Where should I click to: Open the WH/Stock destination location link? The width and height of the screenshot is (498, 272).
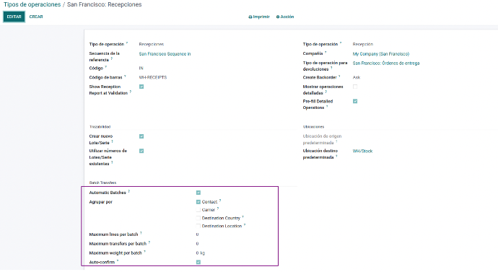362,151
